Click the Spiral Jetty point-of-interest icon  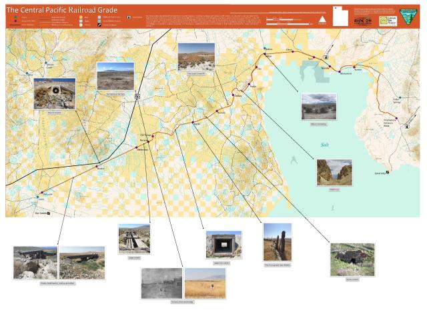point(388,172)
